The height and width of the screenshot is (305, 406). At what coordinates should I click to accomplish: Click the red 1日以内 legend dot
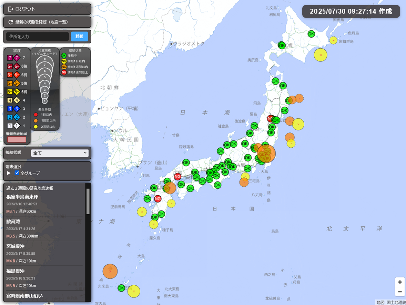[36, 115]
